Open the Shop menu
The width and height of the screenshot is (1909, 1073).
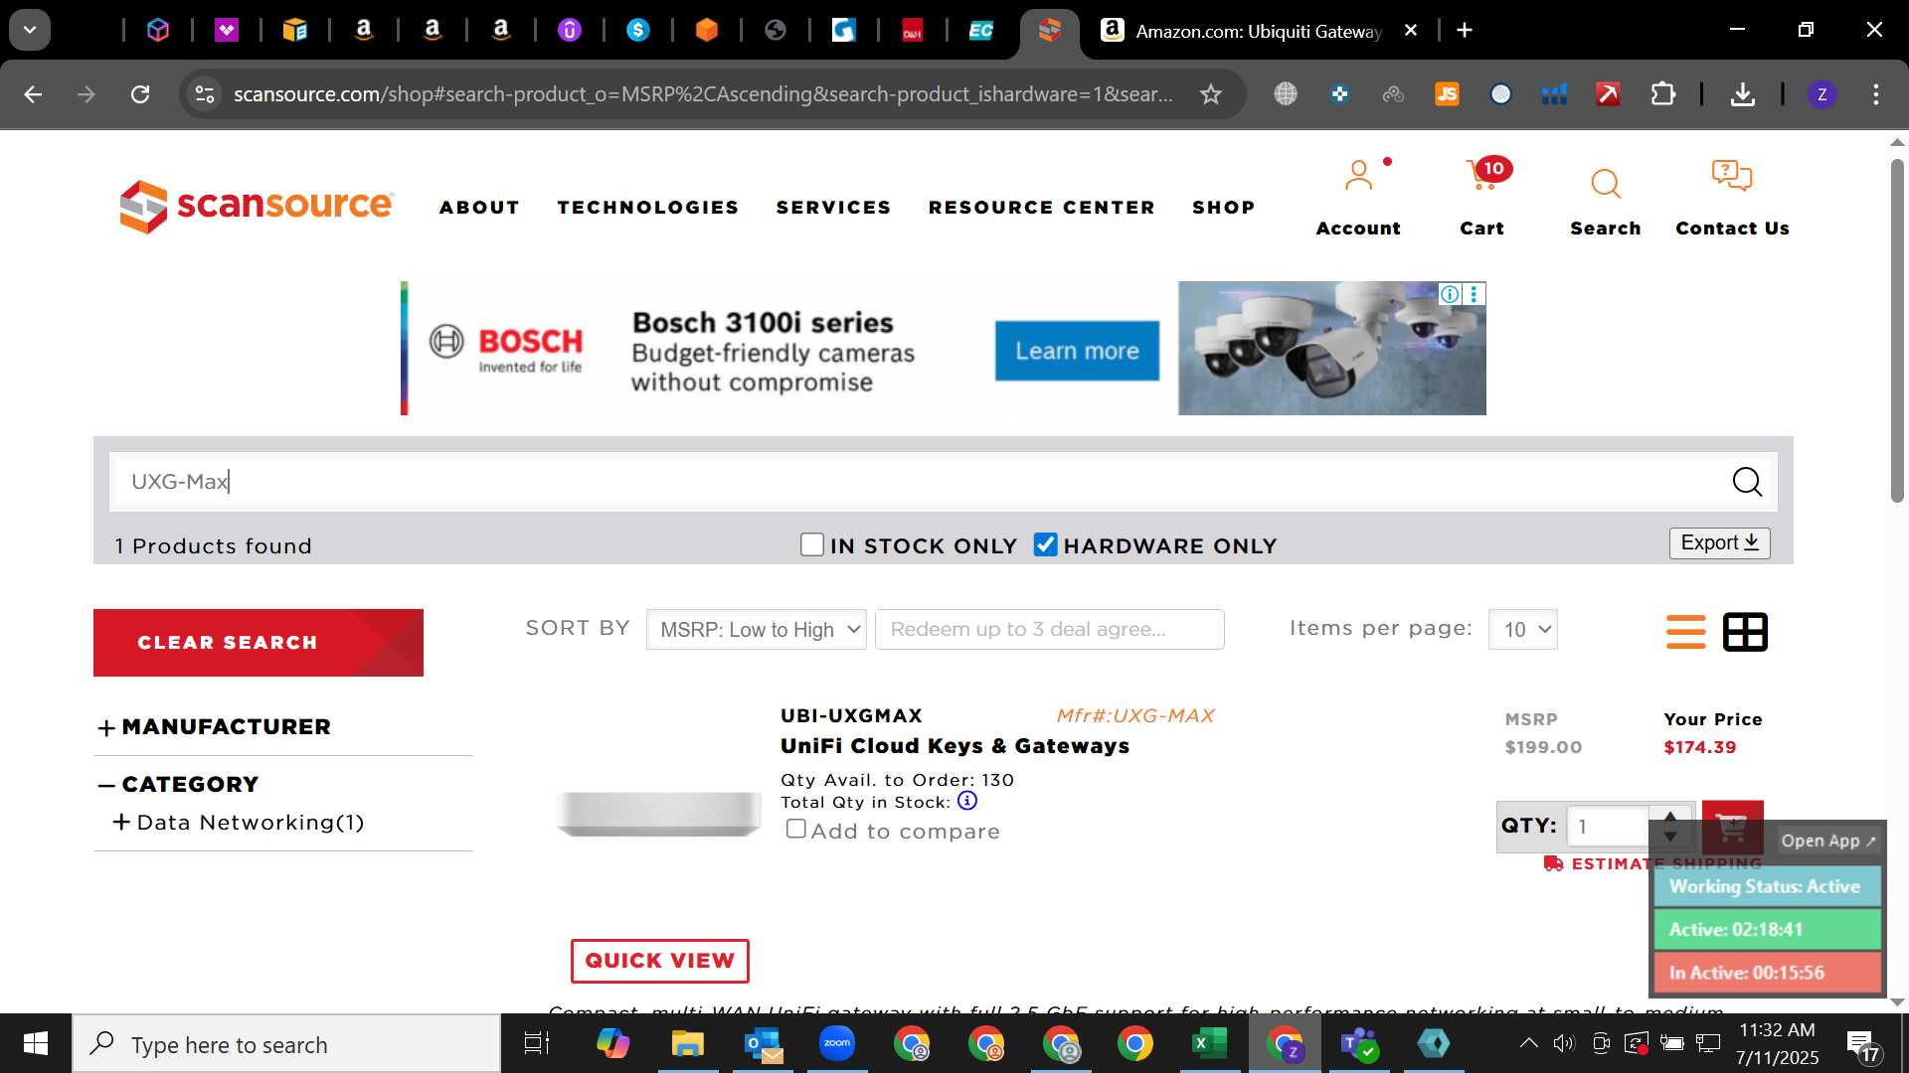click(1224, 208)
